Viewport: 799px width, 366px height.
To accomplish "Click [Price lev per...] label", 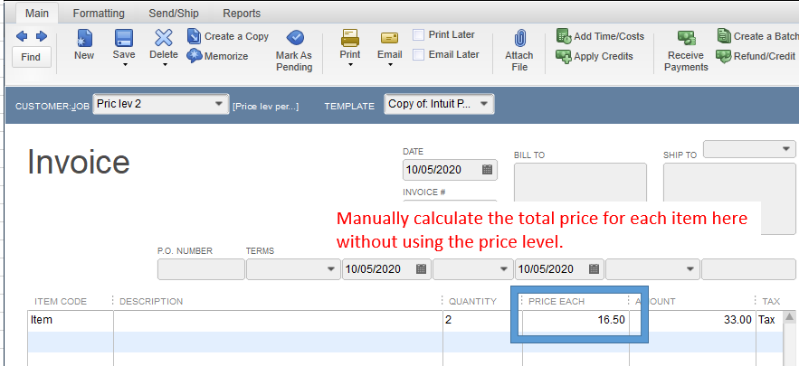I will (265, 107).
